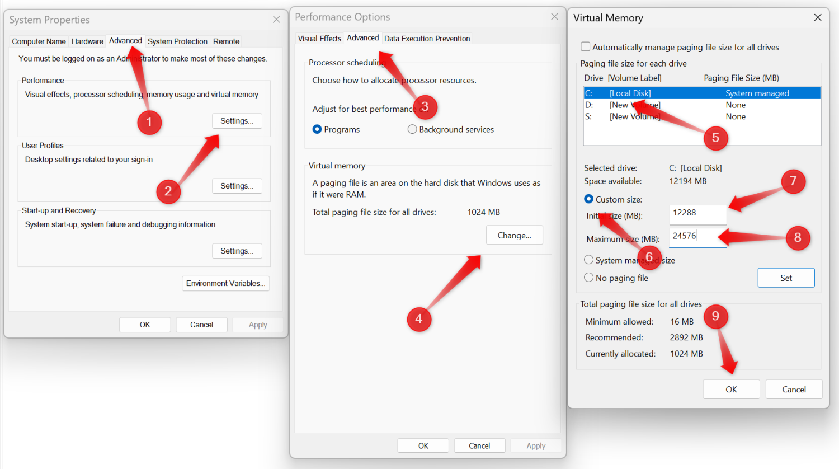This screenshot has height=469, width=839.
Task: Switch to Hardware tab in System Properties
Action: pos(87,41)
